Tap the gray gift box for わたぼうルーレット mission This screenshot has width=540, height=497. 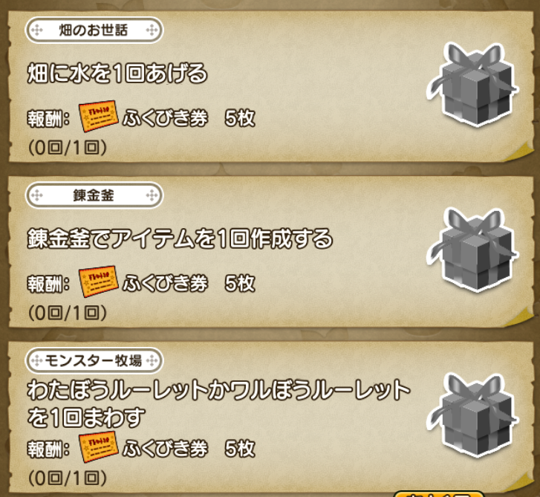click(472, 415)
